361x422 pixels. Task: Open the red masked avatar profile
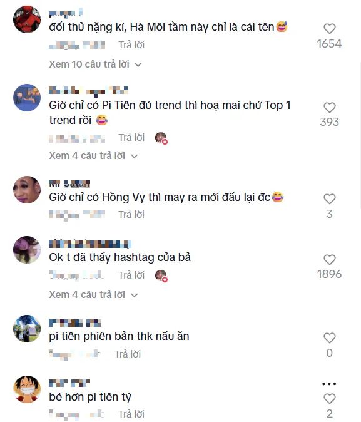27,19
